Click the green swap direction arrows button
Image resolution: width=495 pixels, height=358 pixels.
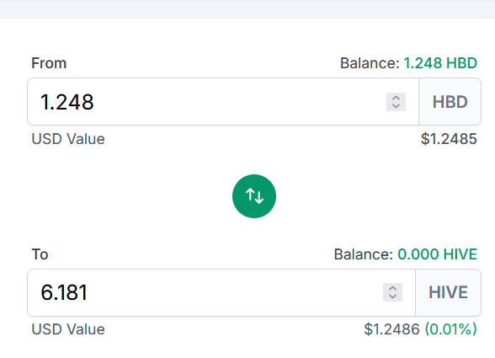tap(254, 196)
